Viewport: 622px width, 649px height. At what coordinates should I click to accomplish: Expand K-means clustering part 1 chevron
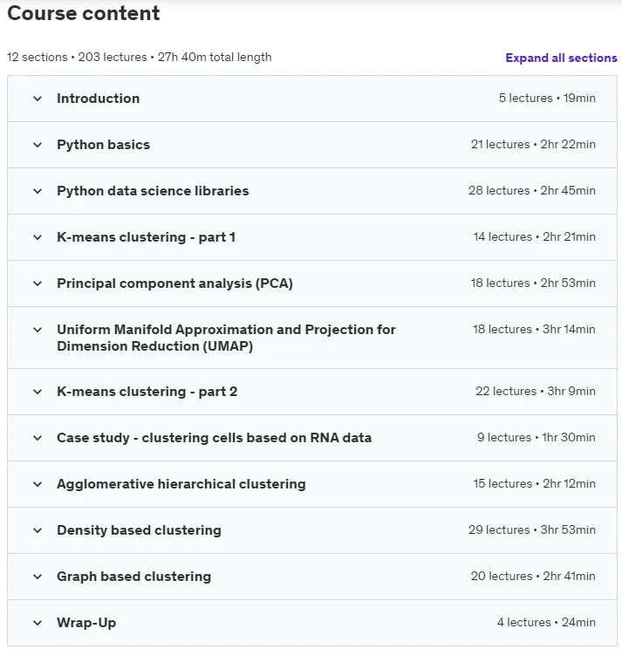click(38, 237)
